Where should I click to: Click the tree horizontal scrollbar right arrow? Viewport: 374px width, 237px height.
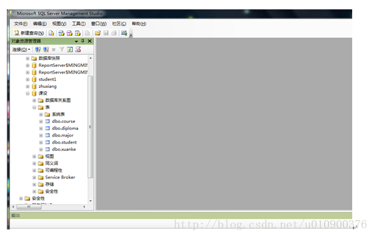84,207
